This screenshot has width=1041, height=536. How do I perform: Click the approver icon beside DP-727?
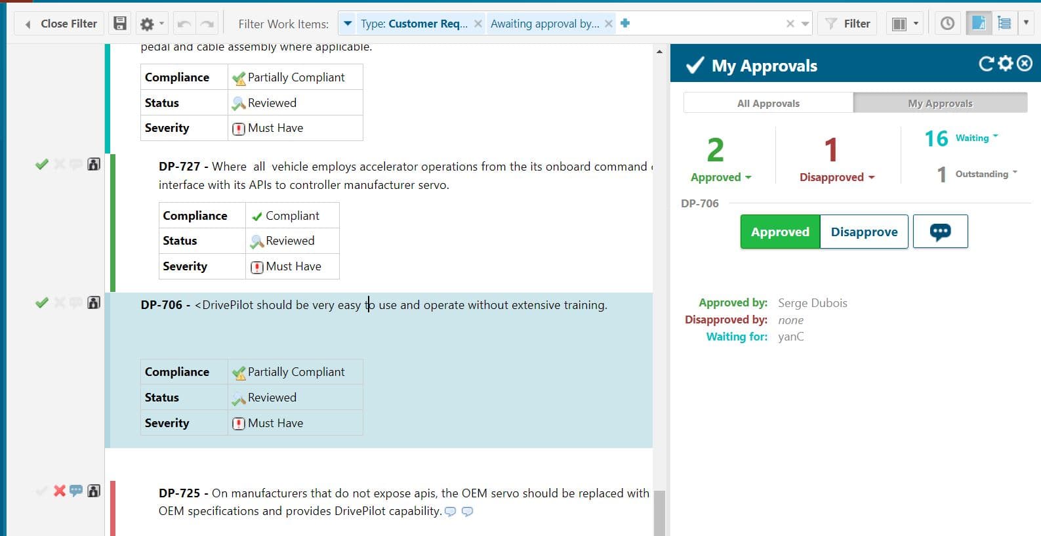[94, 164]
